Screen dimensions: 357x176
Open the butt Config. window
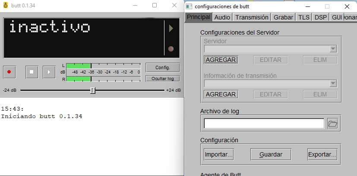click(163, 67)
